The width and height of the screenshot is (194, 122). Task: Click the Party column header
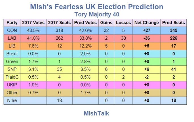point(12,23)
